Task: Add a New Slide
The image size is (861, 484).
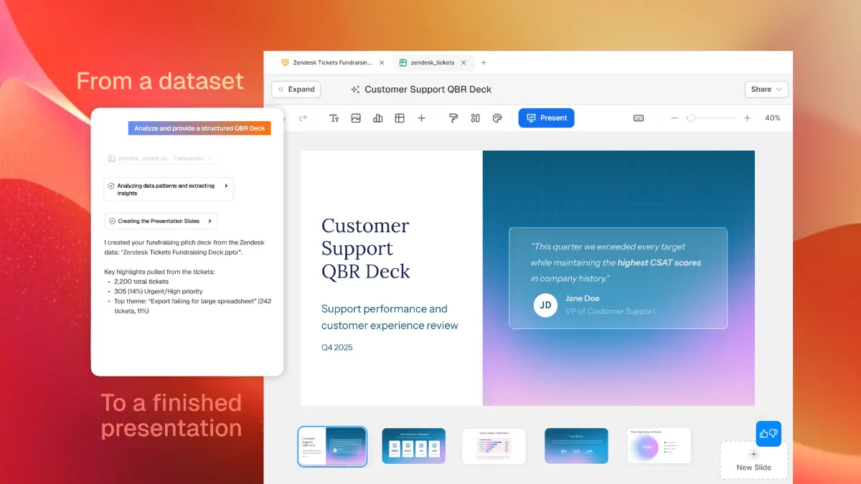Action: pyautogui.click(x=753, y=460)
